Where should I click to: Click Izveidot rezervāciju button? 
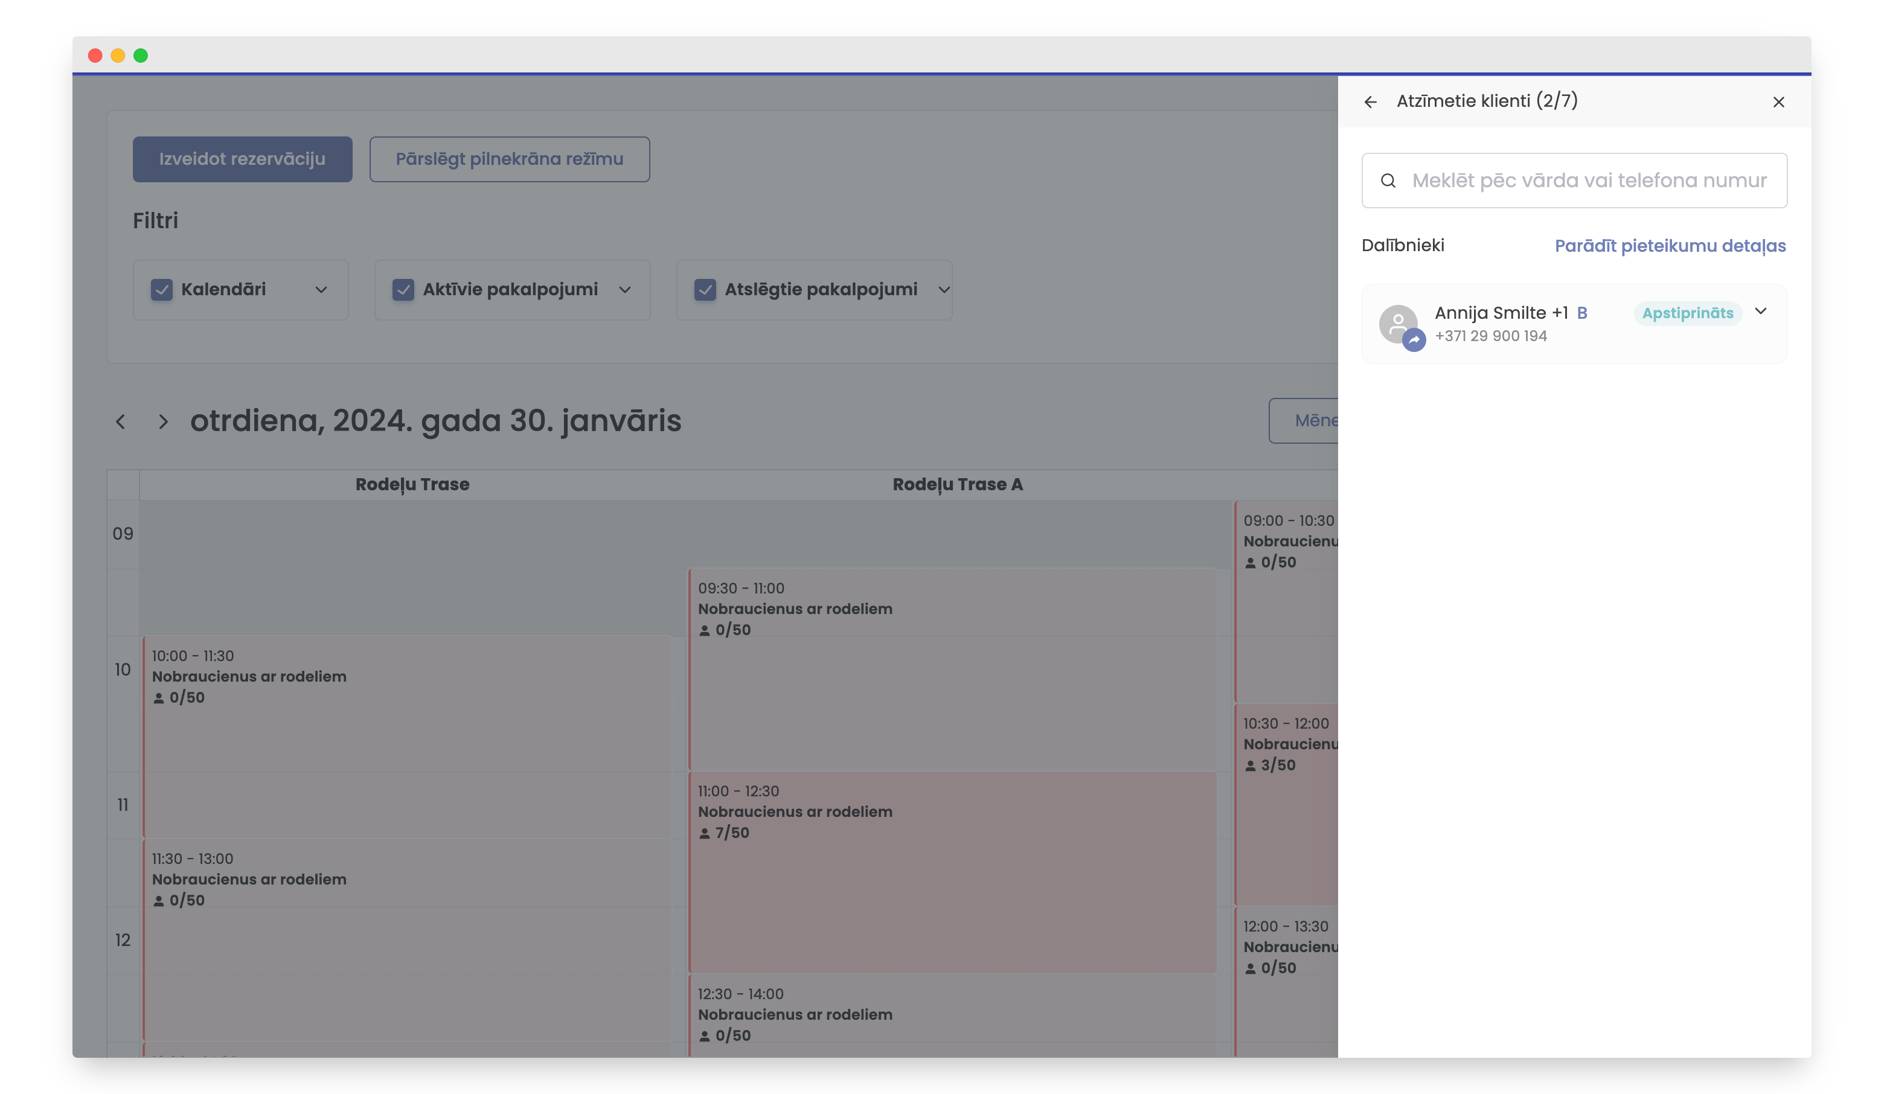[x=242, y=159]
